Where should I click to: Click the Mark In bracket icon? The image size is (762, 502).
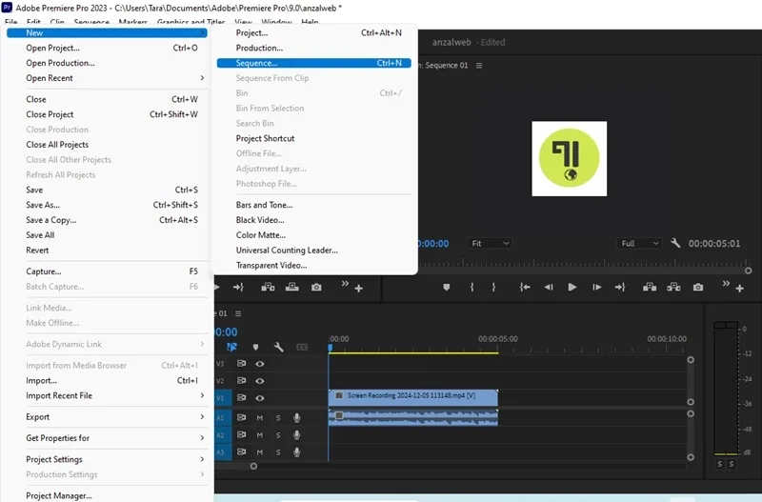pyautogui.click(x=471, y=288)
